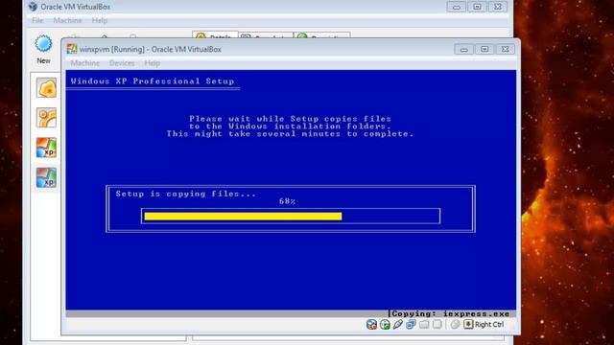This screenshot has height=345, width=614.
Task: Click the 'New' label under toolbar icon
Action: click(43, 60)
